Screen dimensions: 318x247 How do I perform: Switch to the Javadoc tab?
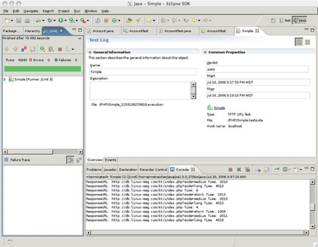110,170
